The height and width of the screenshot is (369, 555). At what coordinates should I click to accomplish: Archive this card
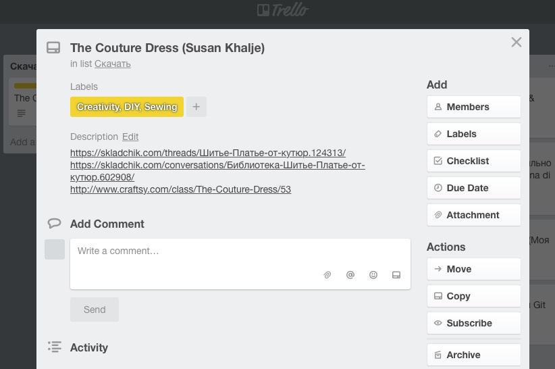pyautogui.click(x=473, y=355)
